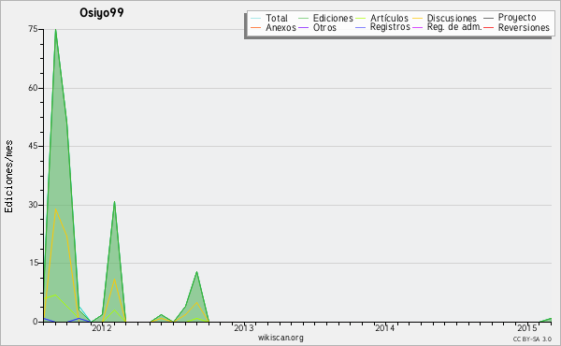561x346 pixels.
Task: Click the 2014 x-axis label
Action: pos(385,327)
